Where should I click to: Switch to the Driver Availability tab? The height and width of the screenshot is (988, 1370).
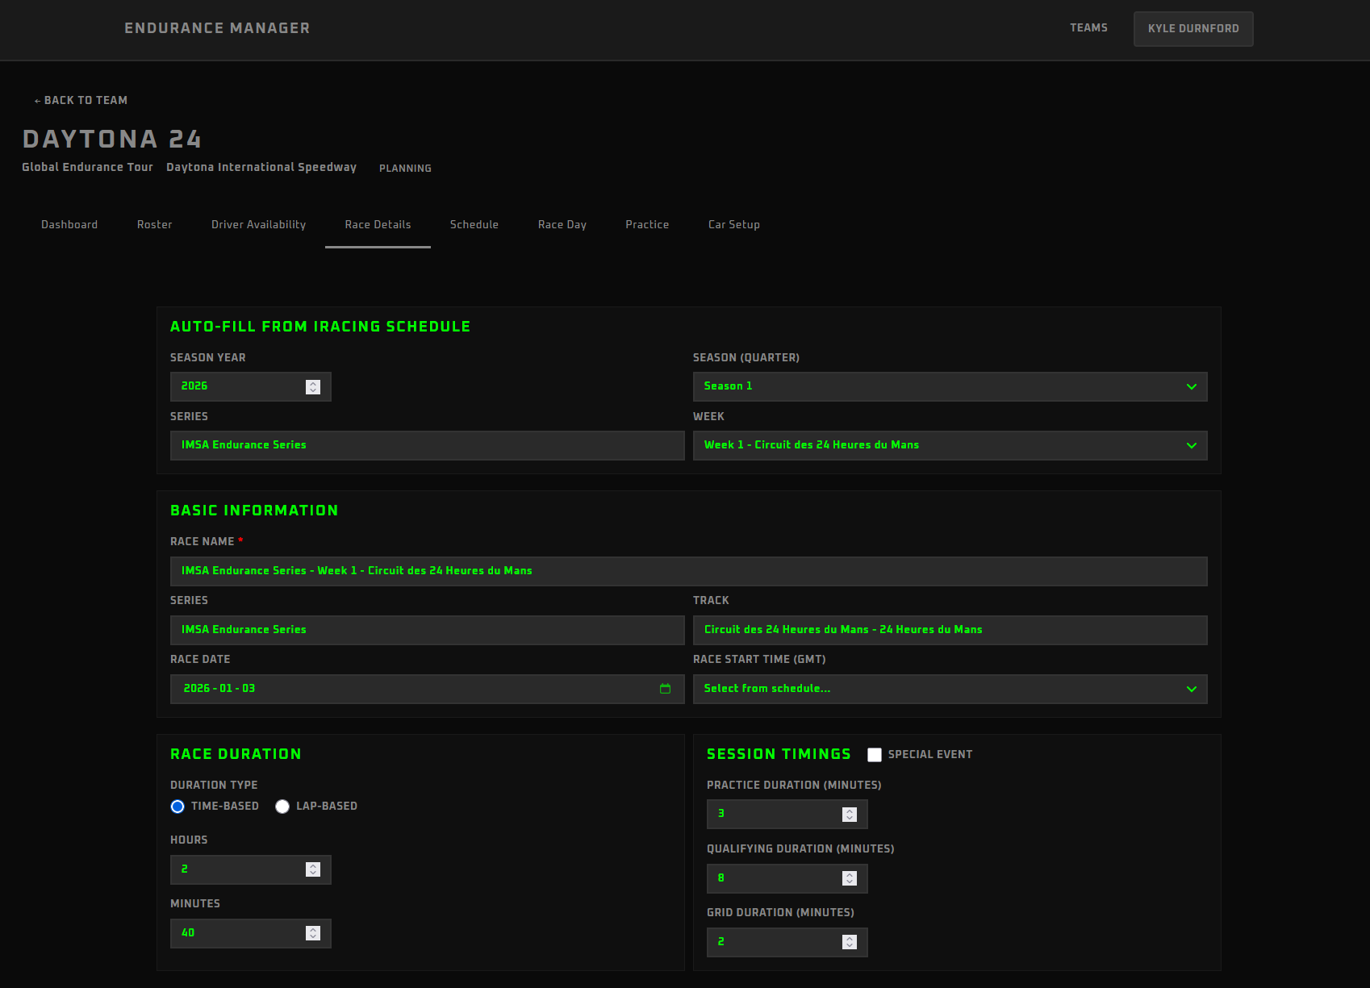(x=258, y=224)
